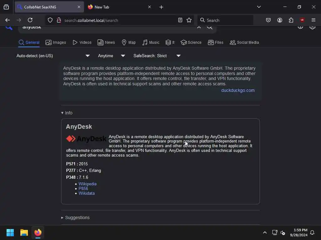
Task: Open Firefox View tab list icon
Action: point(6,7)
